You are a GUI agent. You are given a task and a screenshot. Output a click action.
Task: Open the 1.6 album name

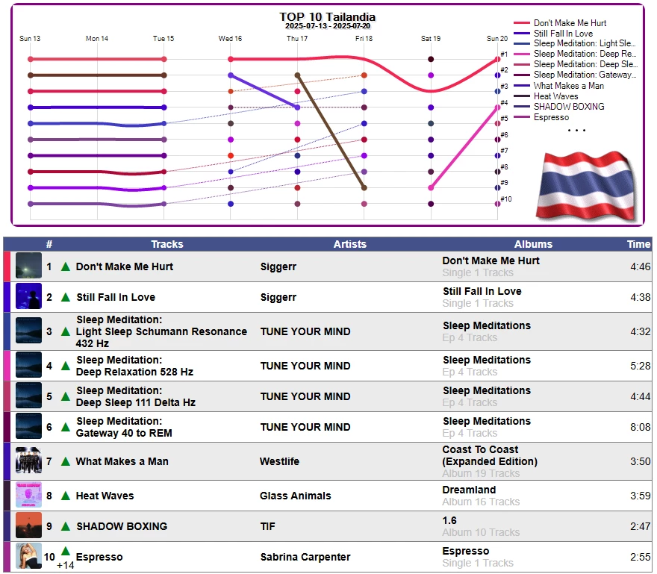449,520
